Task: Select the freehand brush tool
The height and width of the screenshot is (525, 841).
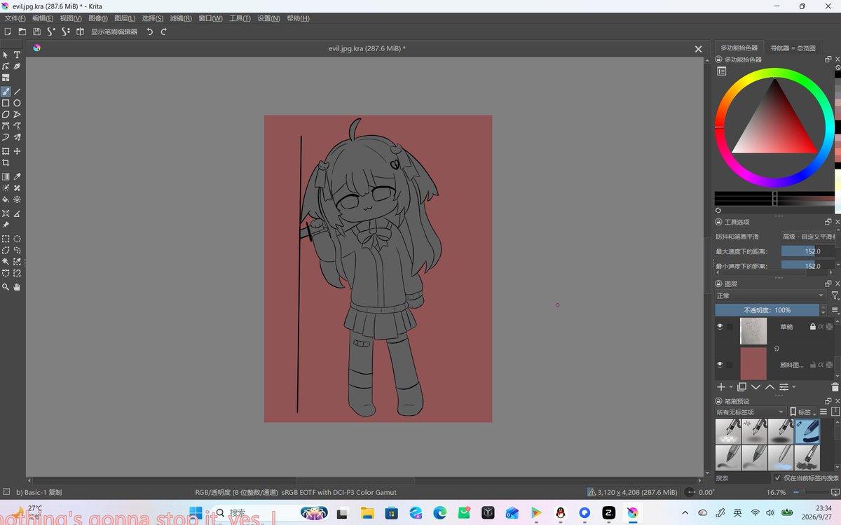Action: click(6, 92)
